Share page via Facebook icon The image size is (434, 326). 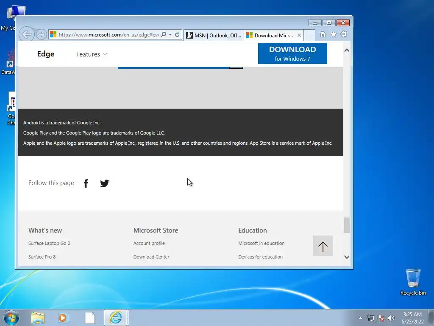86,183
